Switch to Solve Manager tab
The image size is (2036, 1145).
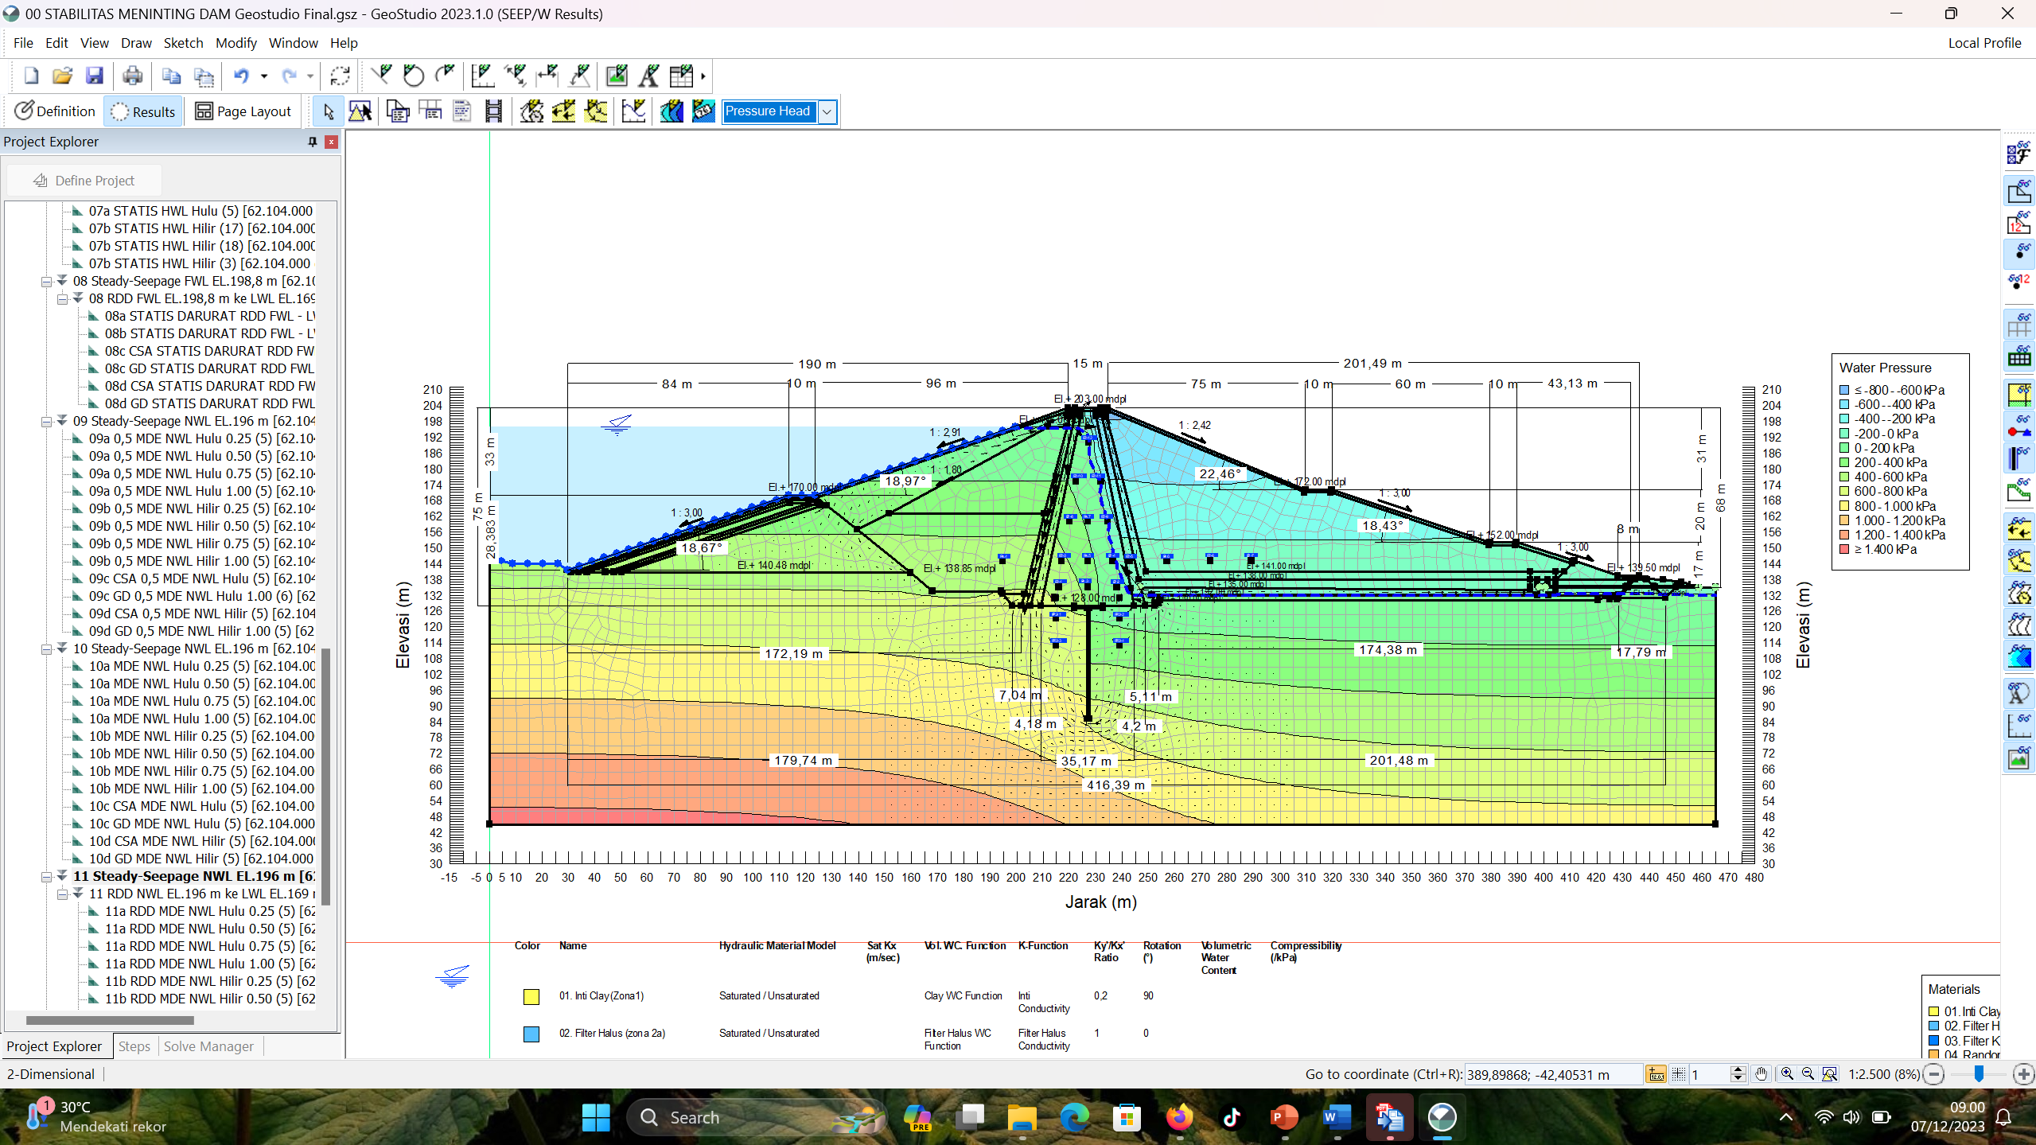(x=208, y=1046)
